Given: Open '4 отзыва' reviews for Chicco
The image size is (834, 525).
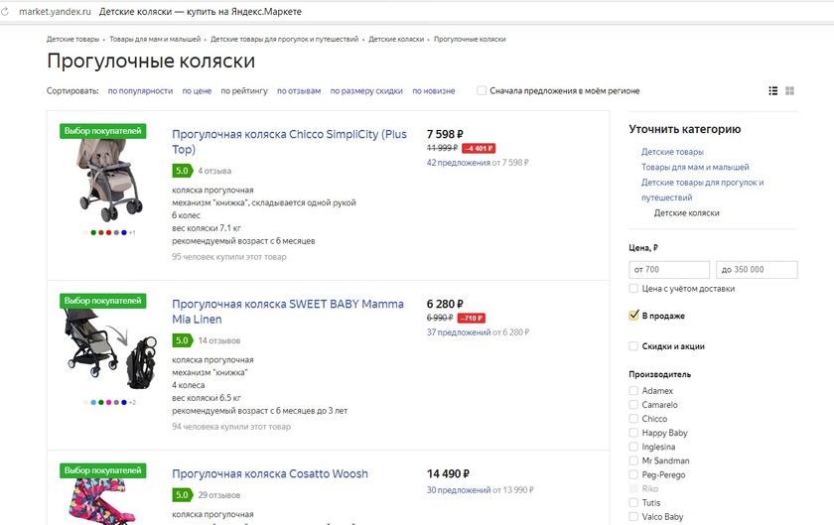Looking at the screenshot, I should pyautogui.click(x=214, y=171).
